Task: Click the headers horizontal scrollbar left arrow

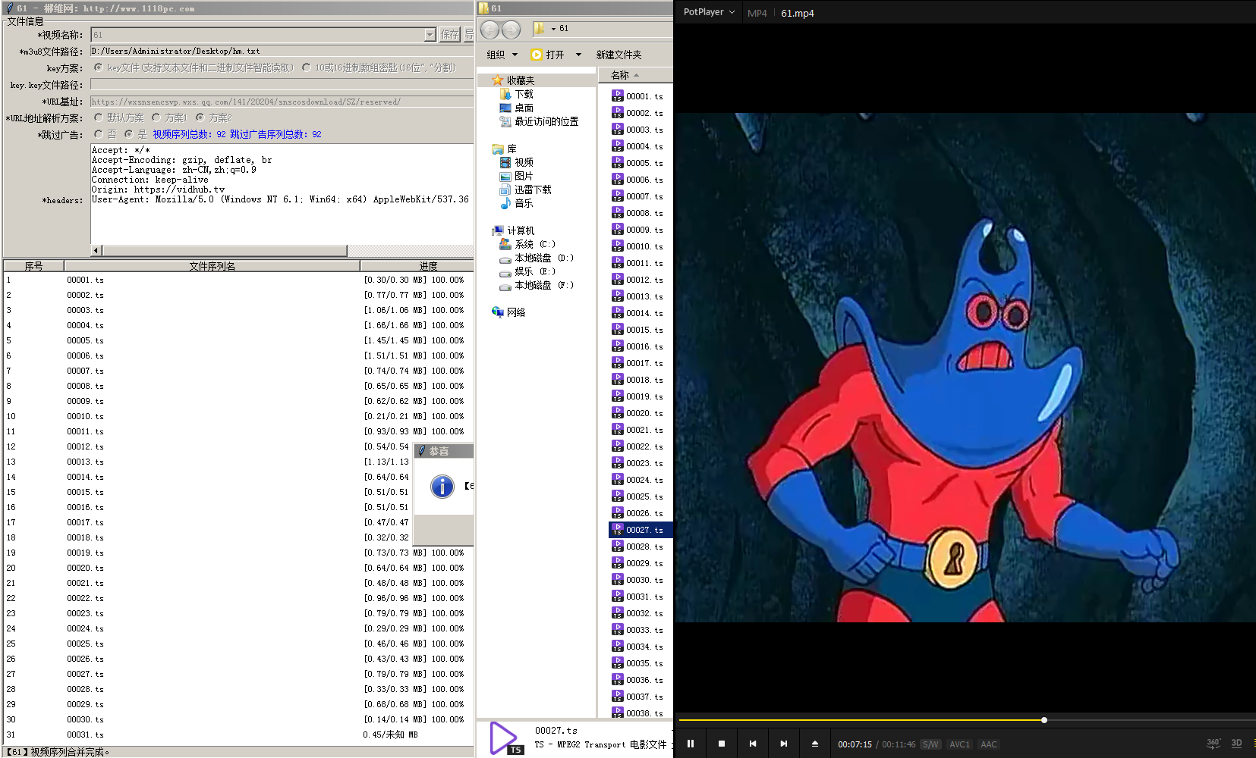Action: [96, 250]
